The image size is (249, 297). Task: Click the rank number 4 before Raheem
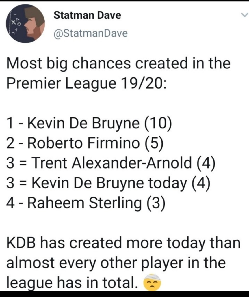click(x=10, y=203)
